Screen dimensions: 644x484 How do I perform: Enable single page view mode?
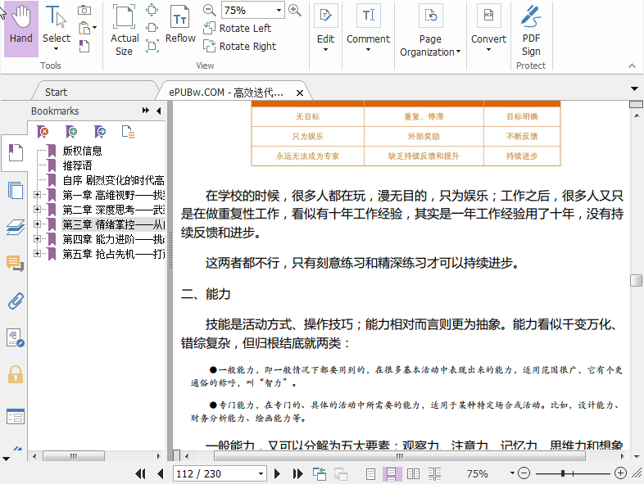point(371,473)
